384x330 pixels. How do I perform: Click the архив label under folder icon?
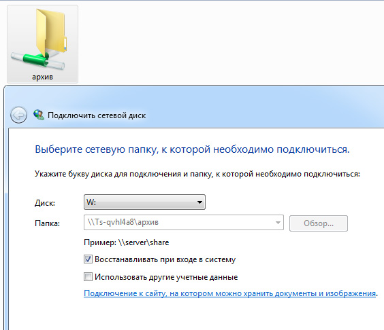click(42, 77)
